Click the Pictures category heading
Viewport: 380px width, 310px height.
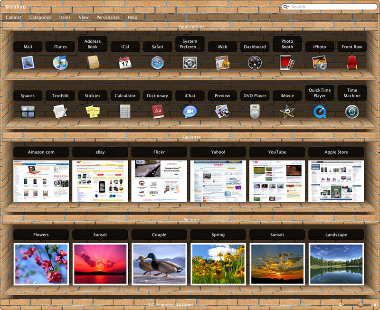tap(191, 220)
